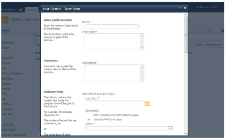226x139 pixels.
Task: Focus the Comments text area
Action: pos(114,73)
